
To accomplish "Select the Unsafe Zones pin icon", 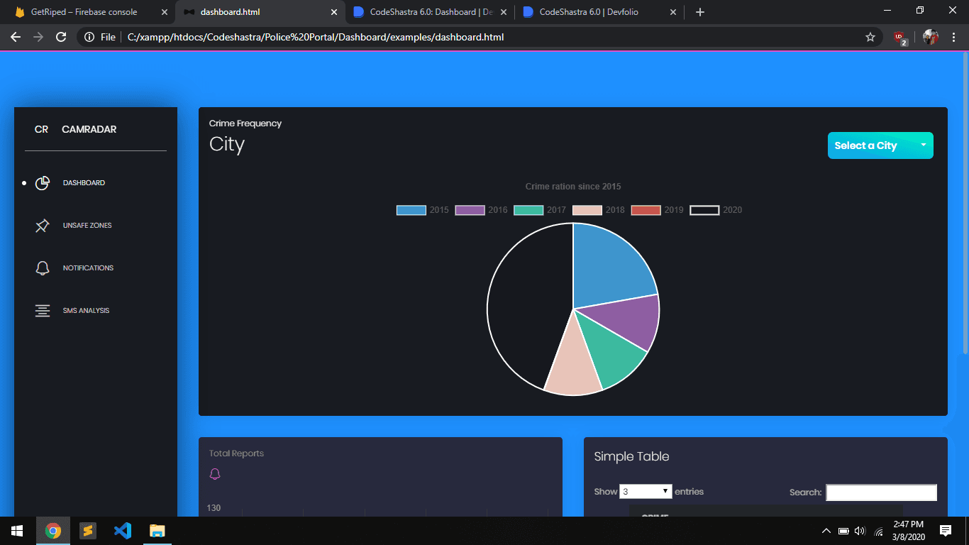I will coord(43,226).
